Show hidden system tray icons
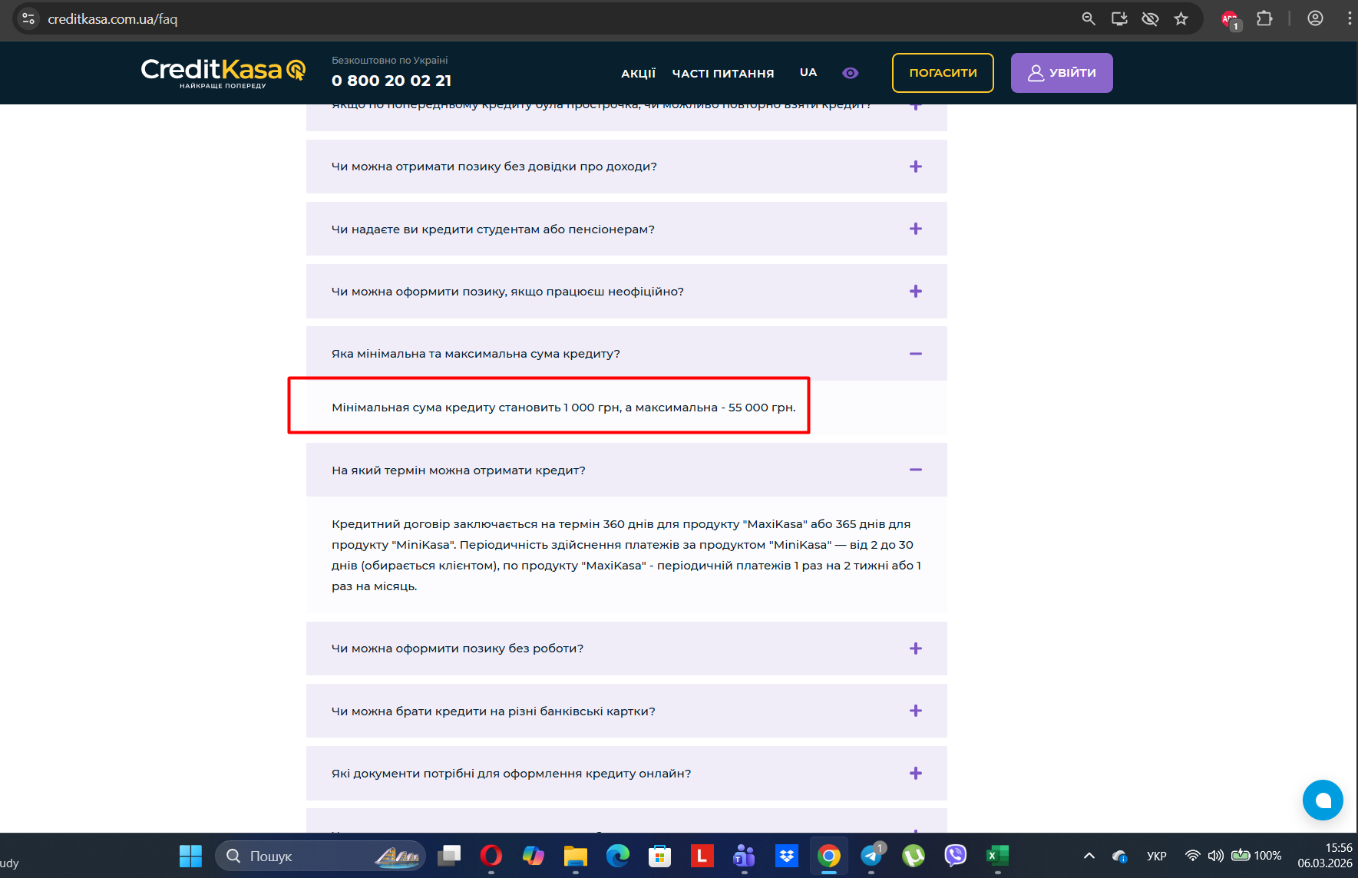This screenshot has height=878, width=1358. (1089, 856)
